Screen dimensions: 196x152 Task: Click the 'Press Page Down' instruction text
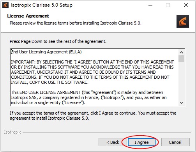point(58,41)
